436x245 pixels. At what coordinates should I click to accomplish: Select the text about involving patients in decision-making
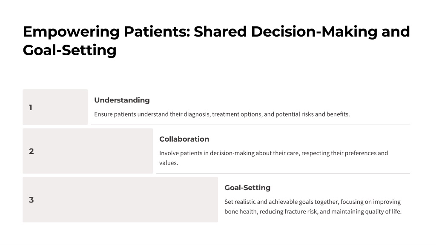tap(274, 158)
